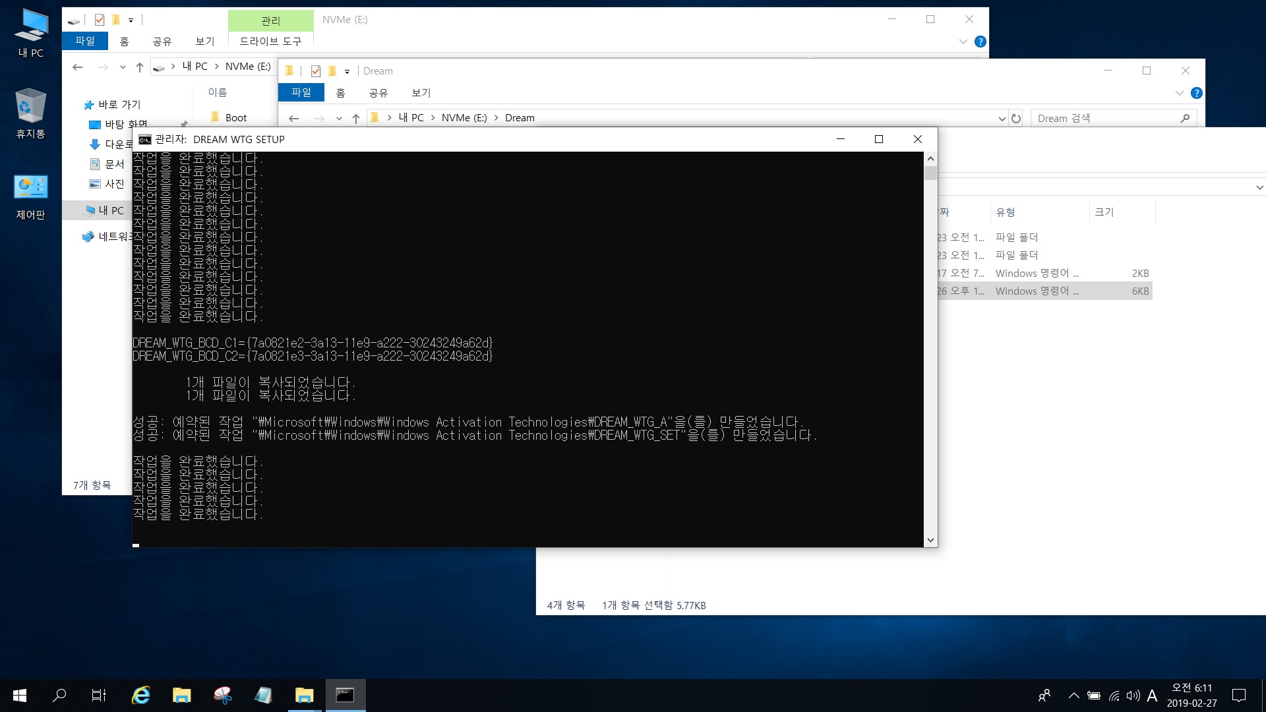Open help icon in Dream window
The height and width of the screenshot is (712, 1266).
coord(1197,93)
